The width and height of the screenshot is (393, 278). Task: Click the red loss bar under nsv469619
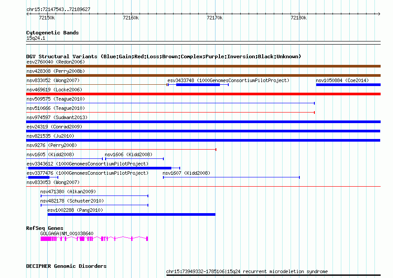[x=203, y=94]
